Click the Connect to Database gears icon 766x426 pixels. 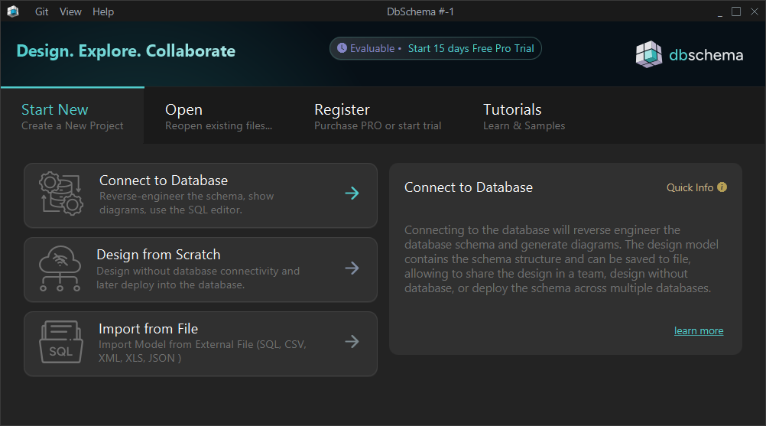pos(61,195)
